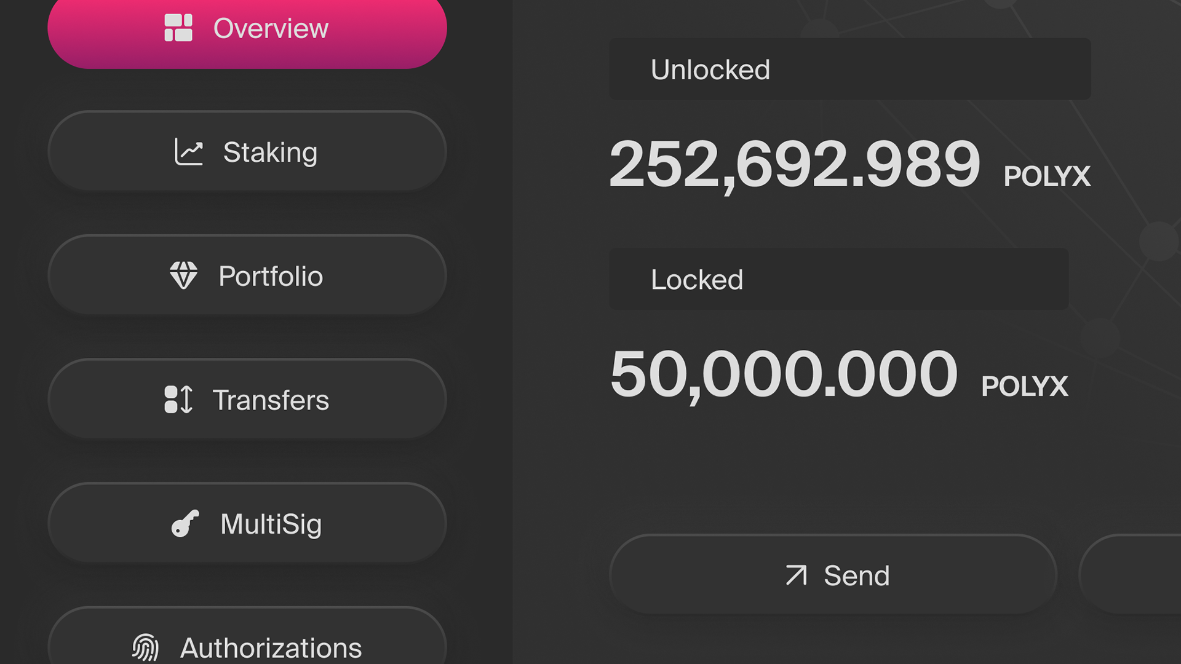Click the 50,000.000 locked amount
This screenshot has height=664, width=1181.
click(784, 374)
